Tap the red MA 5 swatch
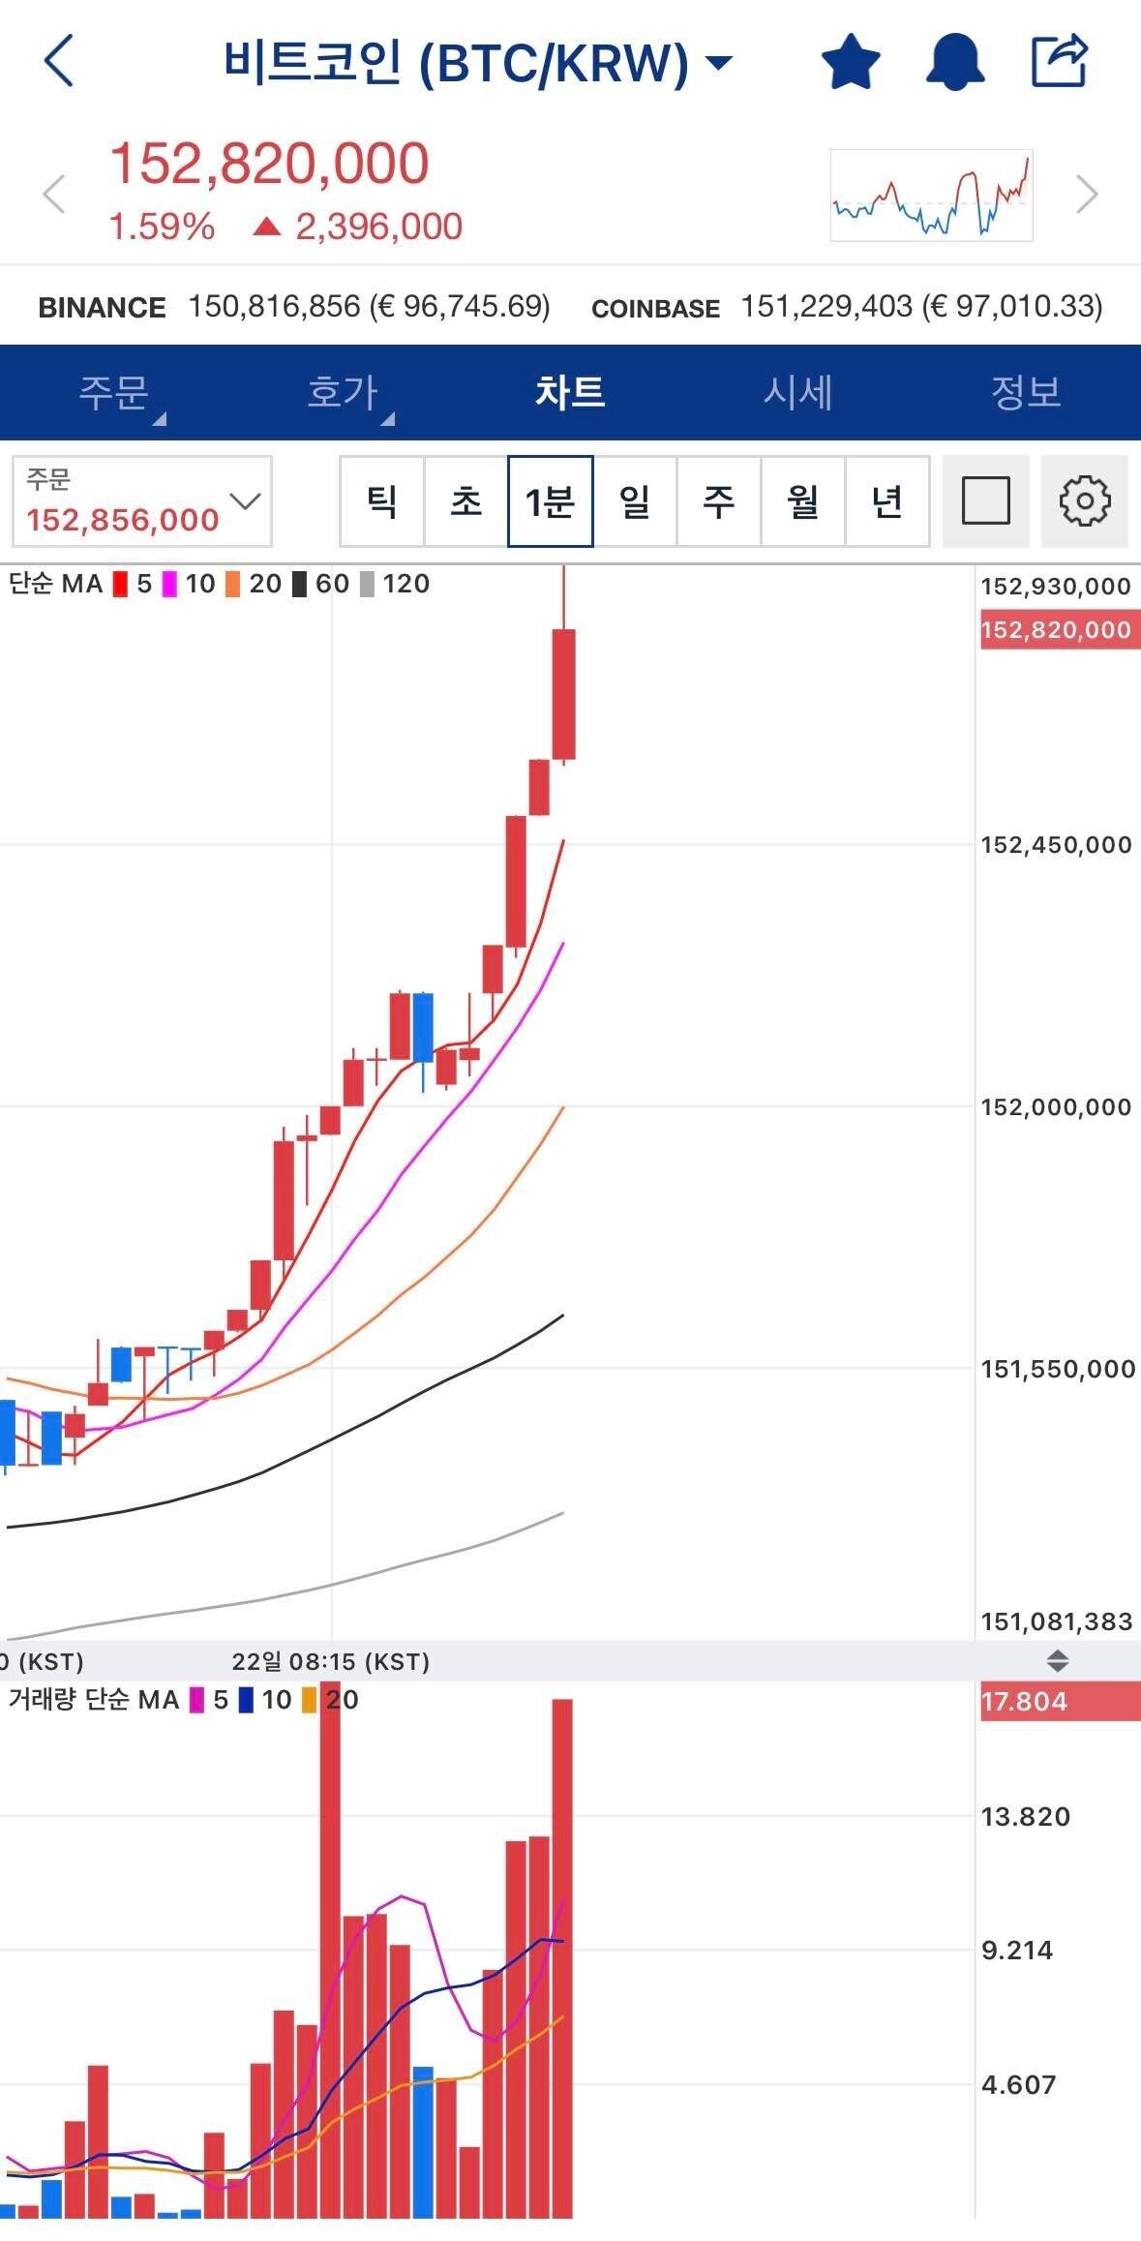Screen dimensions: 1141x2241 coord(121,585)
